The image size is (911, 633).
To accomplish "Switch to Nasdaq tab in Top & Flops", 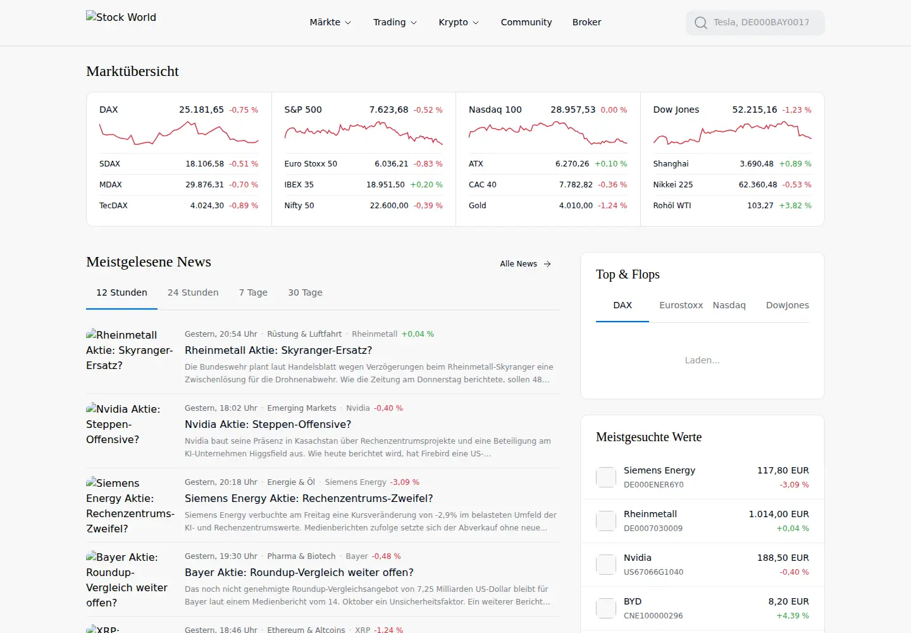I will tap(729, 305).
